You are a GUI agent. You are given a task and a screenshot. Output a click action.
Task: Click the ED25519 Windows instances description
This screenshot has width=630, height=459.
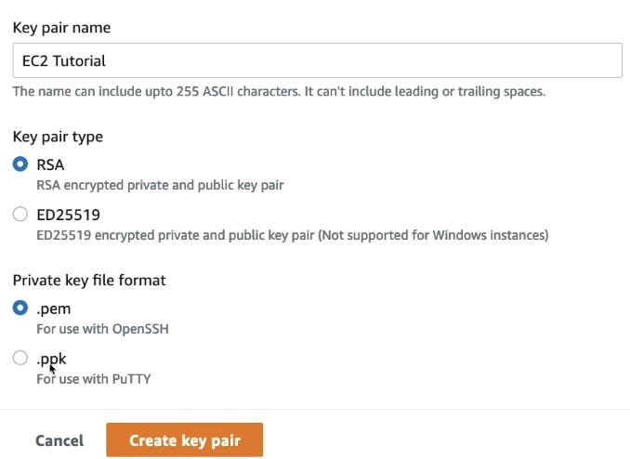[293, 235]
